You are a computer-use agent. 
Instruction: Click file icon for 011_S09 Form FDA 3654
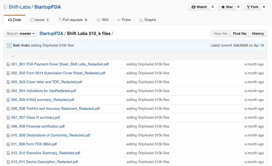click(8, 144)
